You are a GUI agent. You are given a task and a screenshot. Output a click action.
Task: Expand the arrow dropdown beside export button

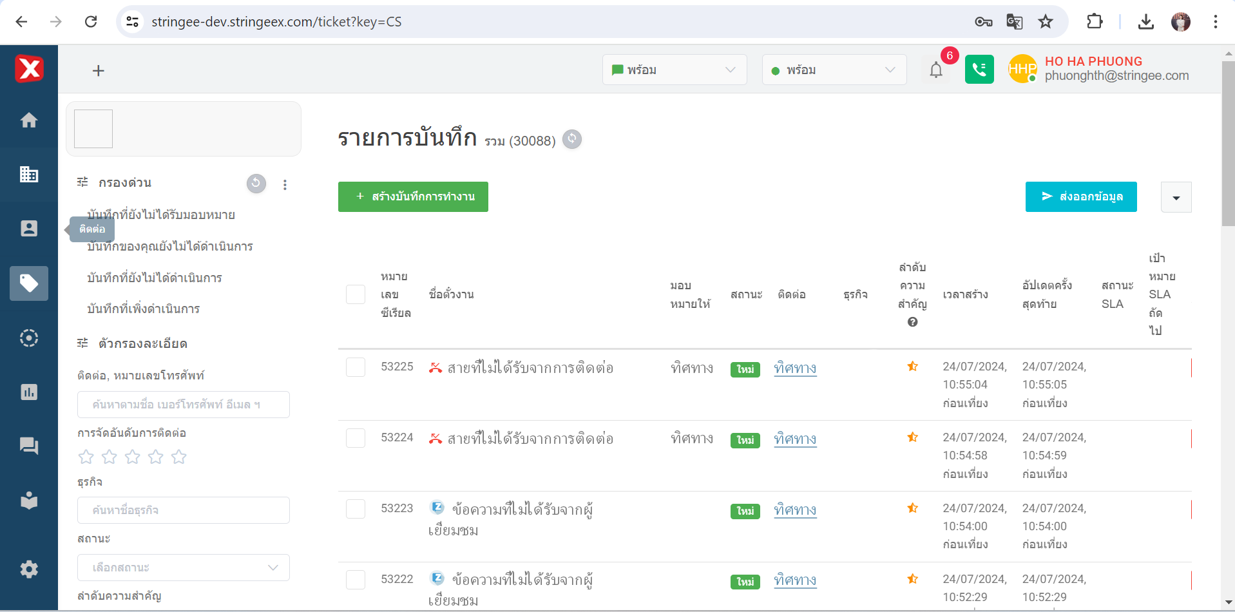tap(1176, 197)
